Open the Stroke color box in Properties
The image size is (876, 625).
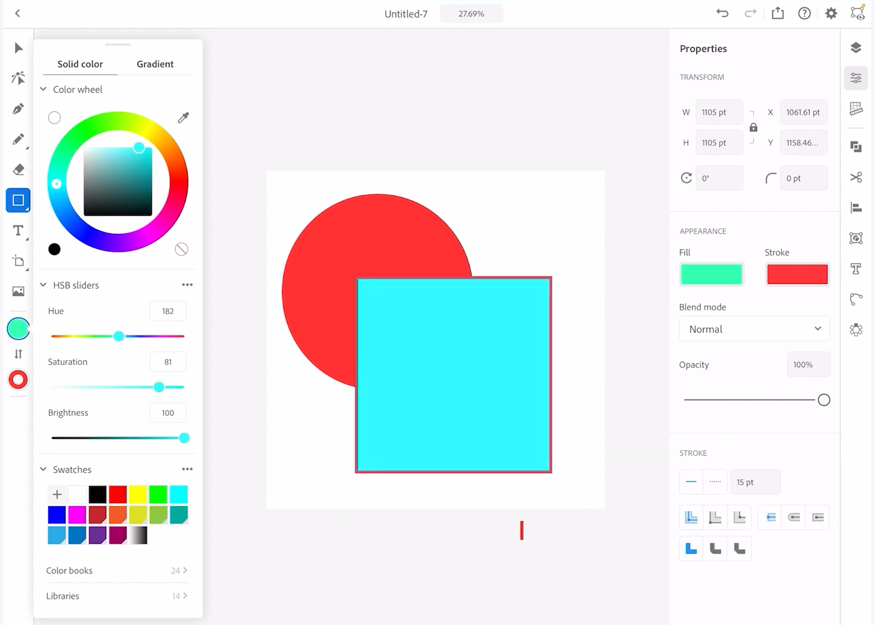click(x=797, y=274)
